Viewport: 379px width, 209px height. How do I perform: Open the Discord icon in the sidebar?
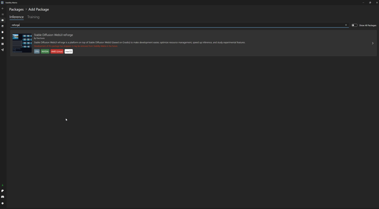click(3, 197)
